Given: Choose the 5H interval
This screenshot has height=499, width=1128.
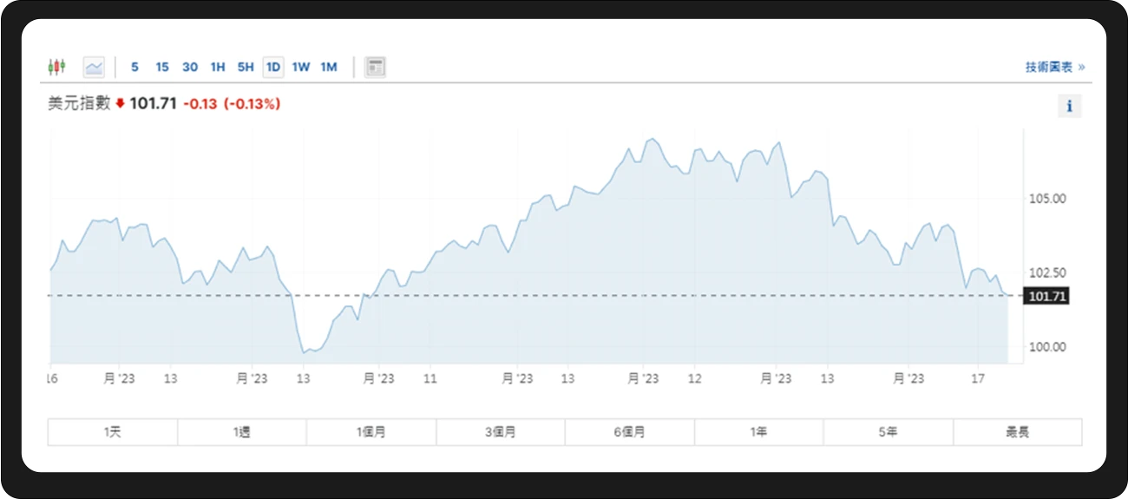Looking at the screenshot, I should [246, 67].
